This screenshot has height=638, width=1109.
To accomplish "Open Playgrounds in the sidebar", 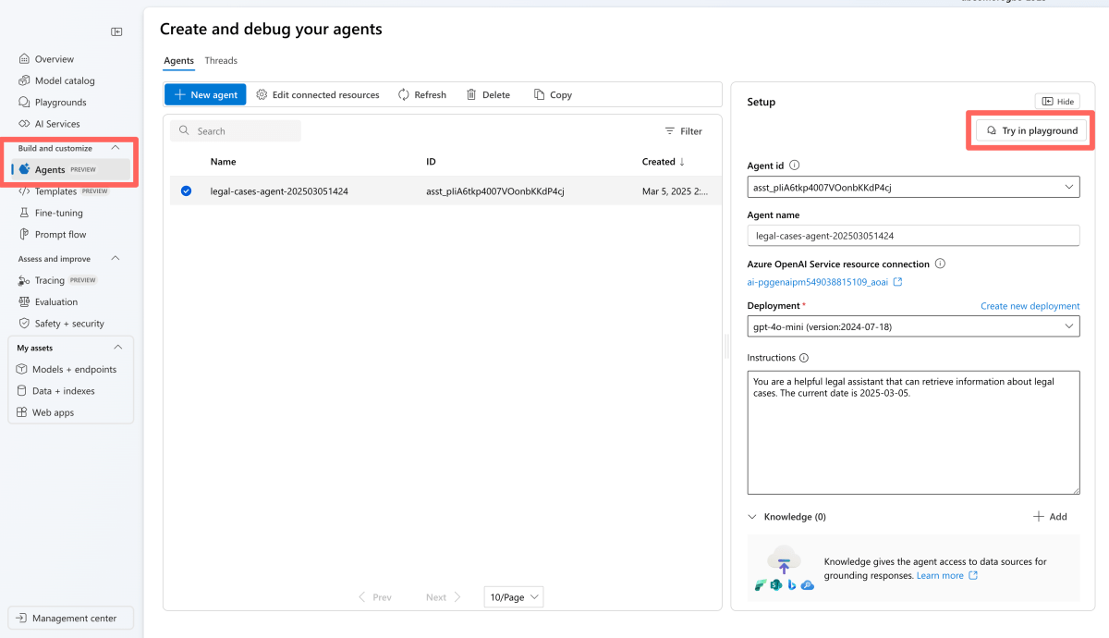I will tap(60, 102).
